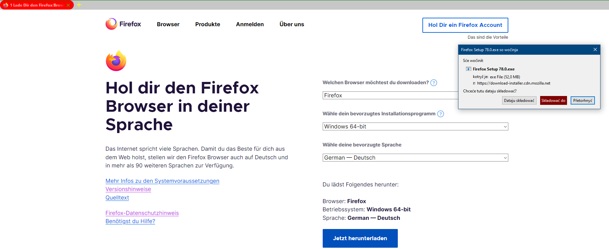Select the 'Lade Dir den Firefox Brow' tab
The height and width of the screenshot is (249, 609).
(37, 5)
